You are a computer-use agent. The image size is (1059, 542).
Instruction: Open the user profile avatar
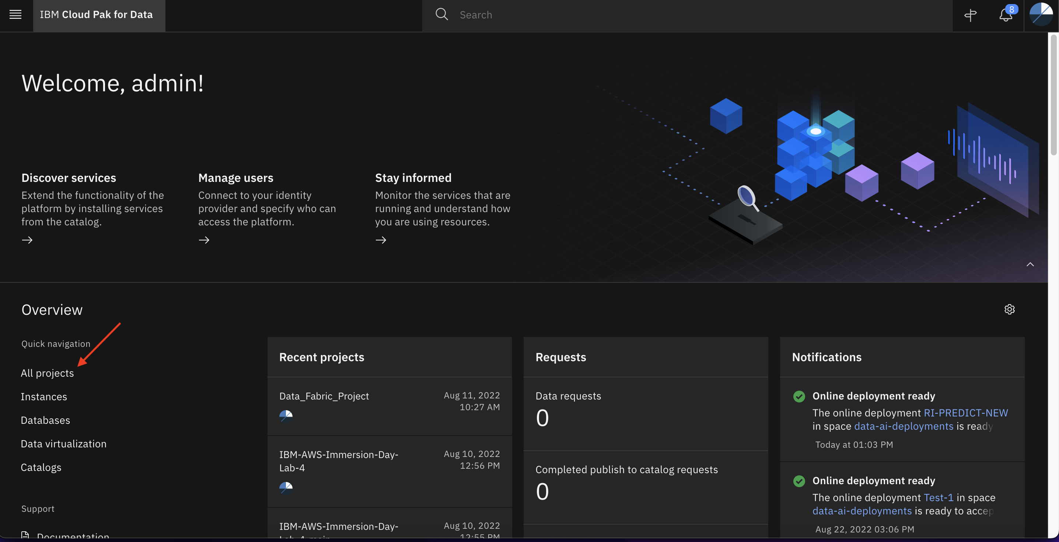tap(1041, 14)
